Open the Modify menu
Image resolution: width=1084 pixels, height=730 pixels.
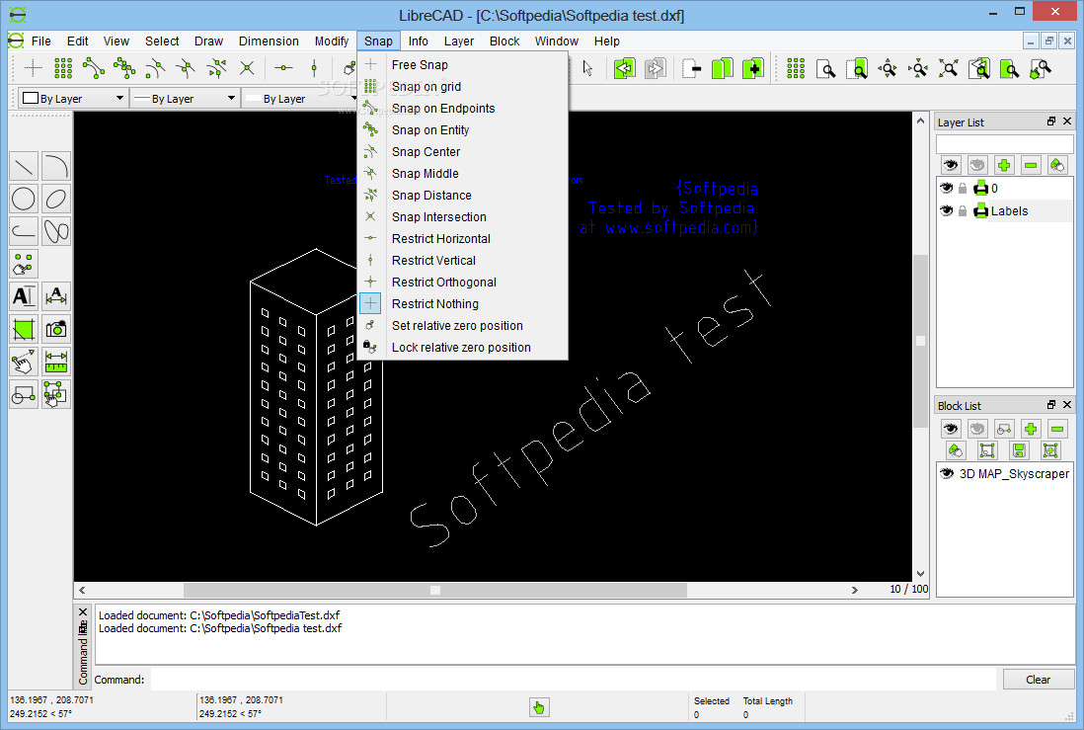(x=332, y=41)
